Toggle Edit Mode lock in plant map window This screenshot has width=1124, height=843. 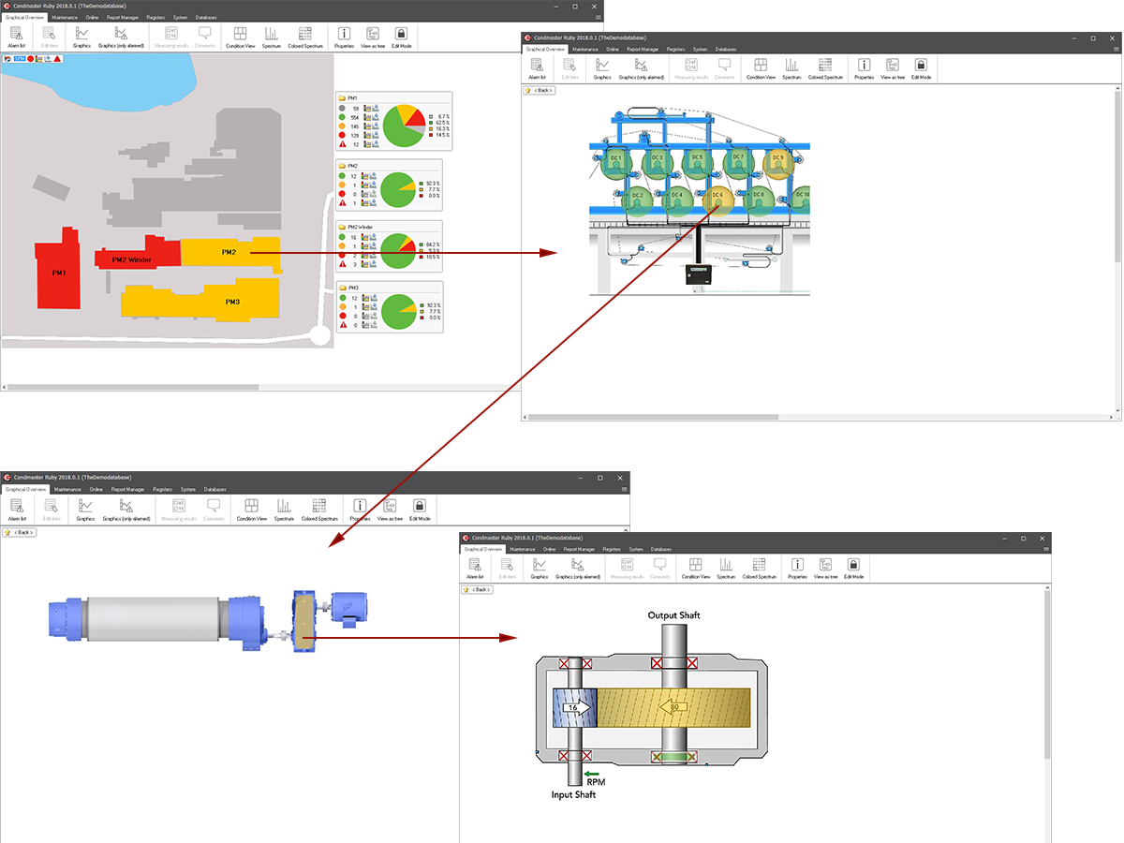coord(401,37)
